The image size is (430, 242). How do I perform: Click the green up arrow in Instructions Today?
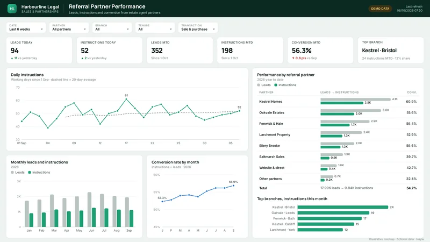82,58
